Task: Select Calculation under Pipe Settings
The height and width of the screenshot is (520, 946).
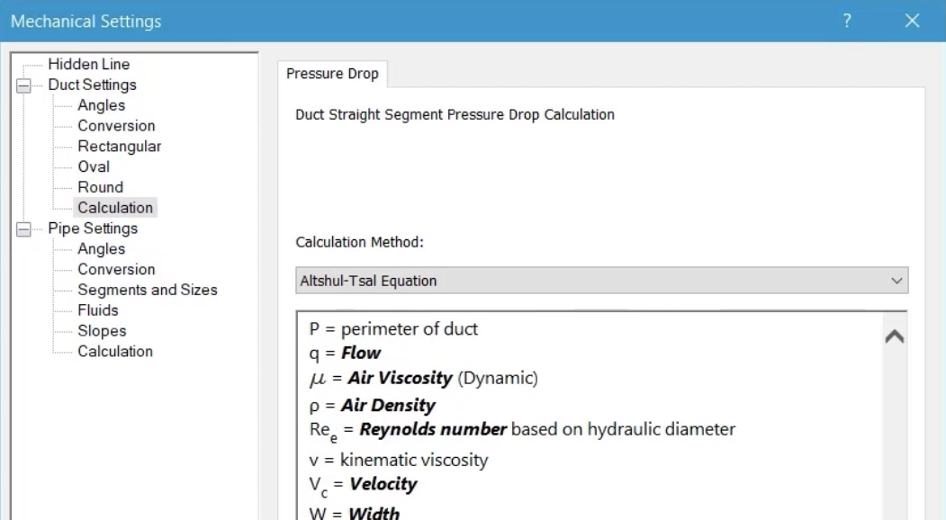Action: tap(115, 351)
